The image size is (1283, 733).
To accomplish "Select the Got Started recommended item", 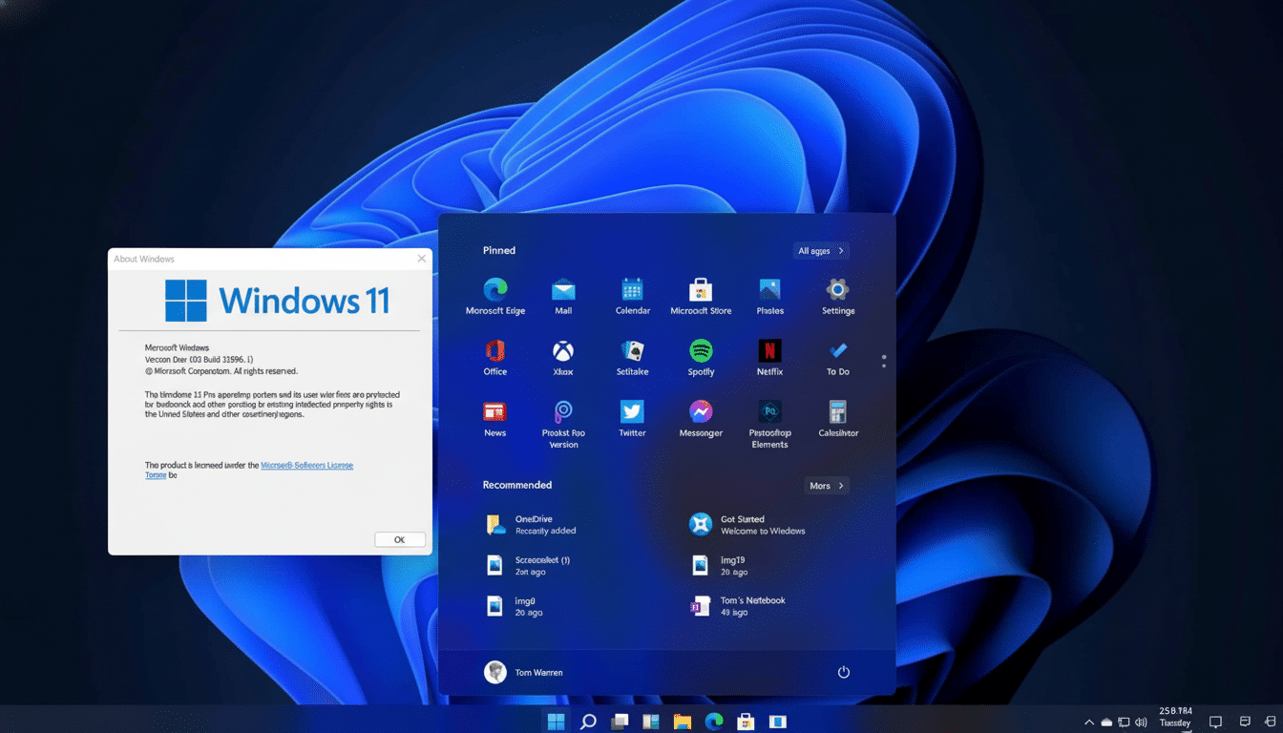I will click(x=747, y=524).
